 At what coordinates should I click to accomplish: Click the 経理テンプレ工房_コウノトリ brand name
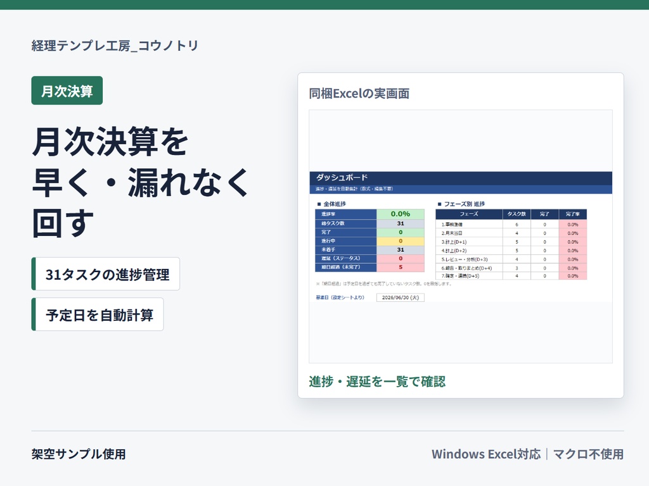point(115,46)
